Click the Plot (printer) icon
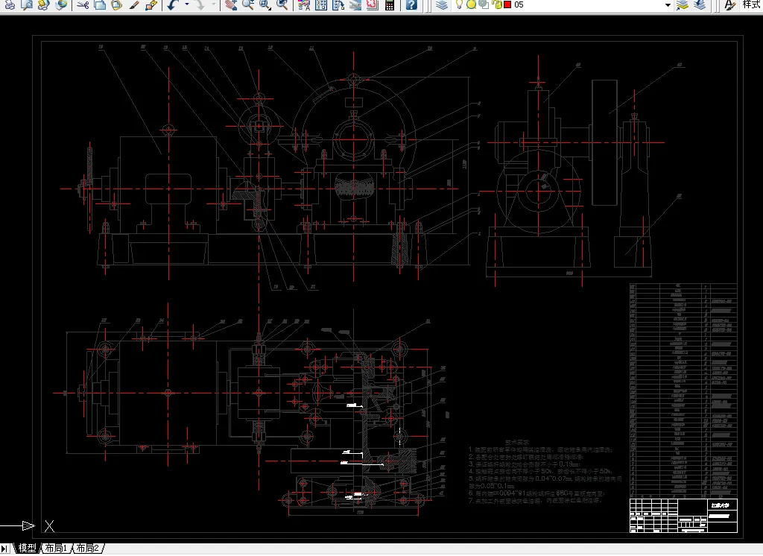763x556 pixels. click(x=9, y=5)
